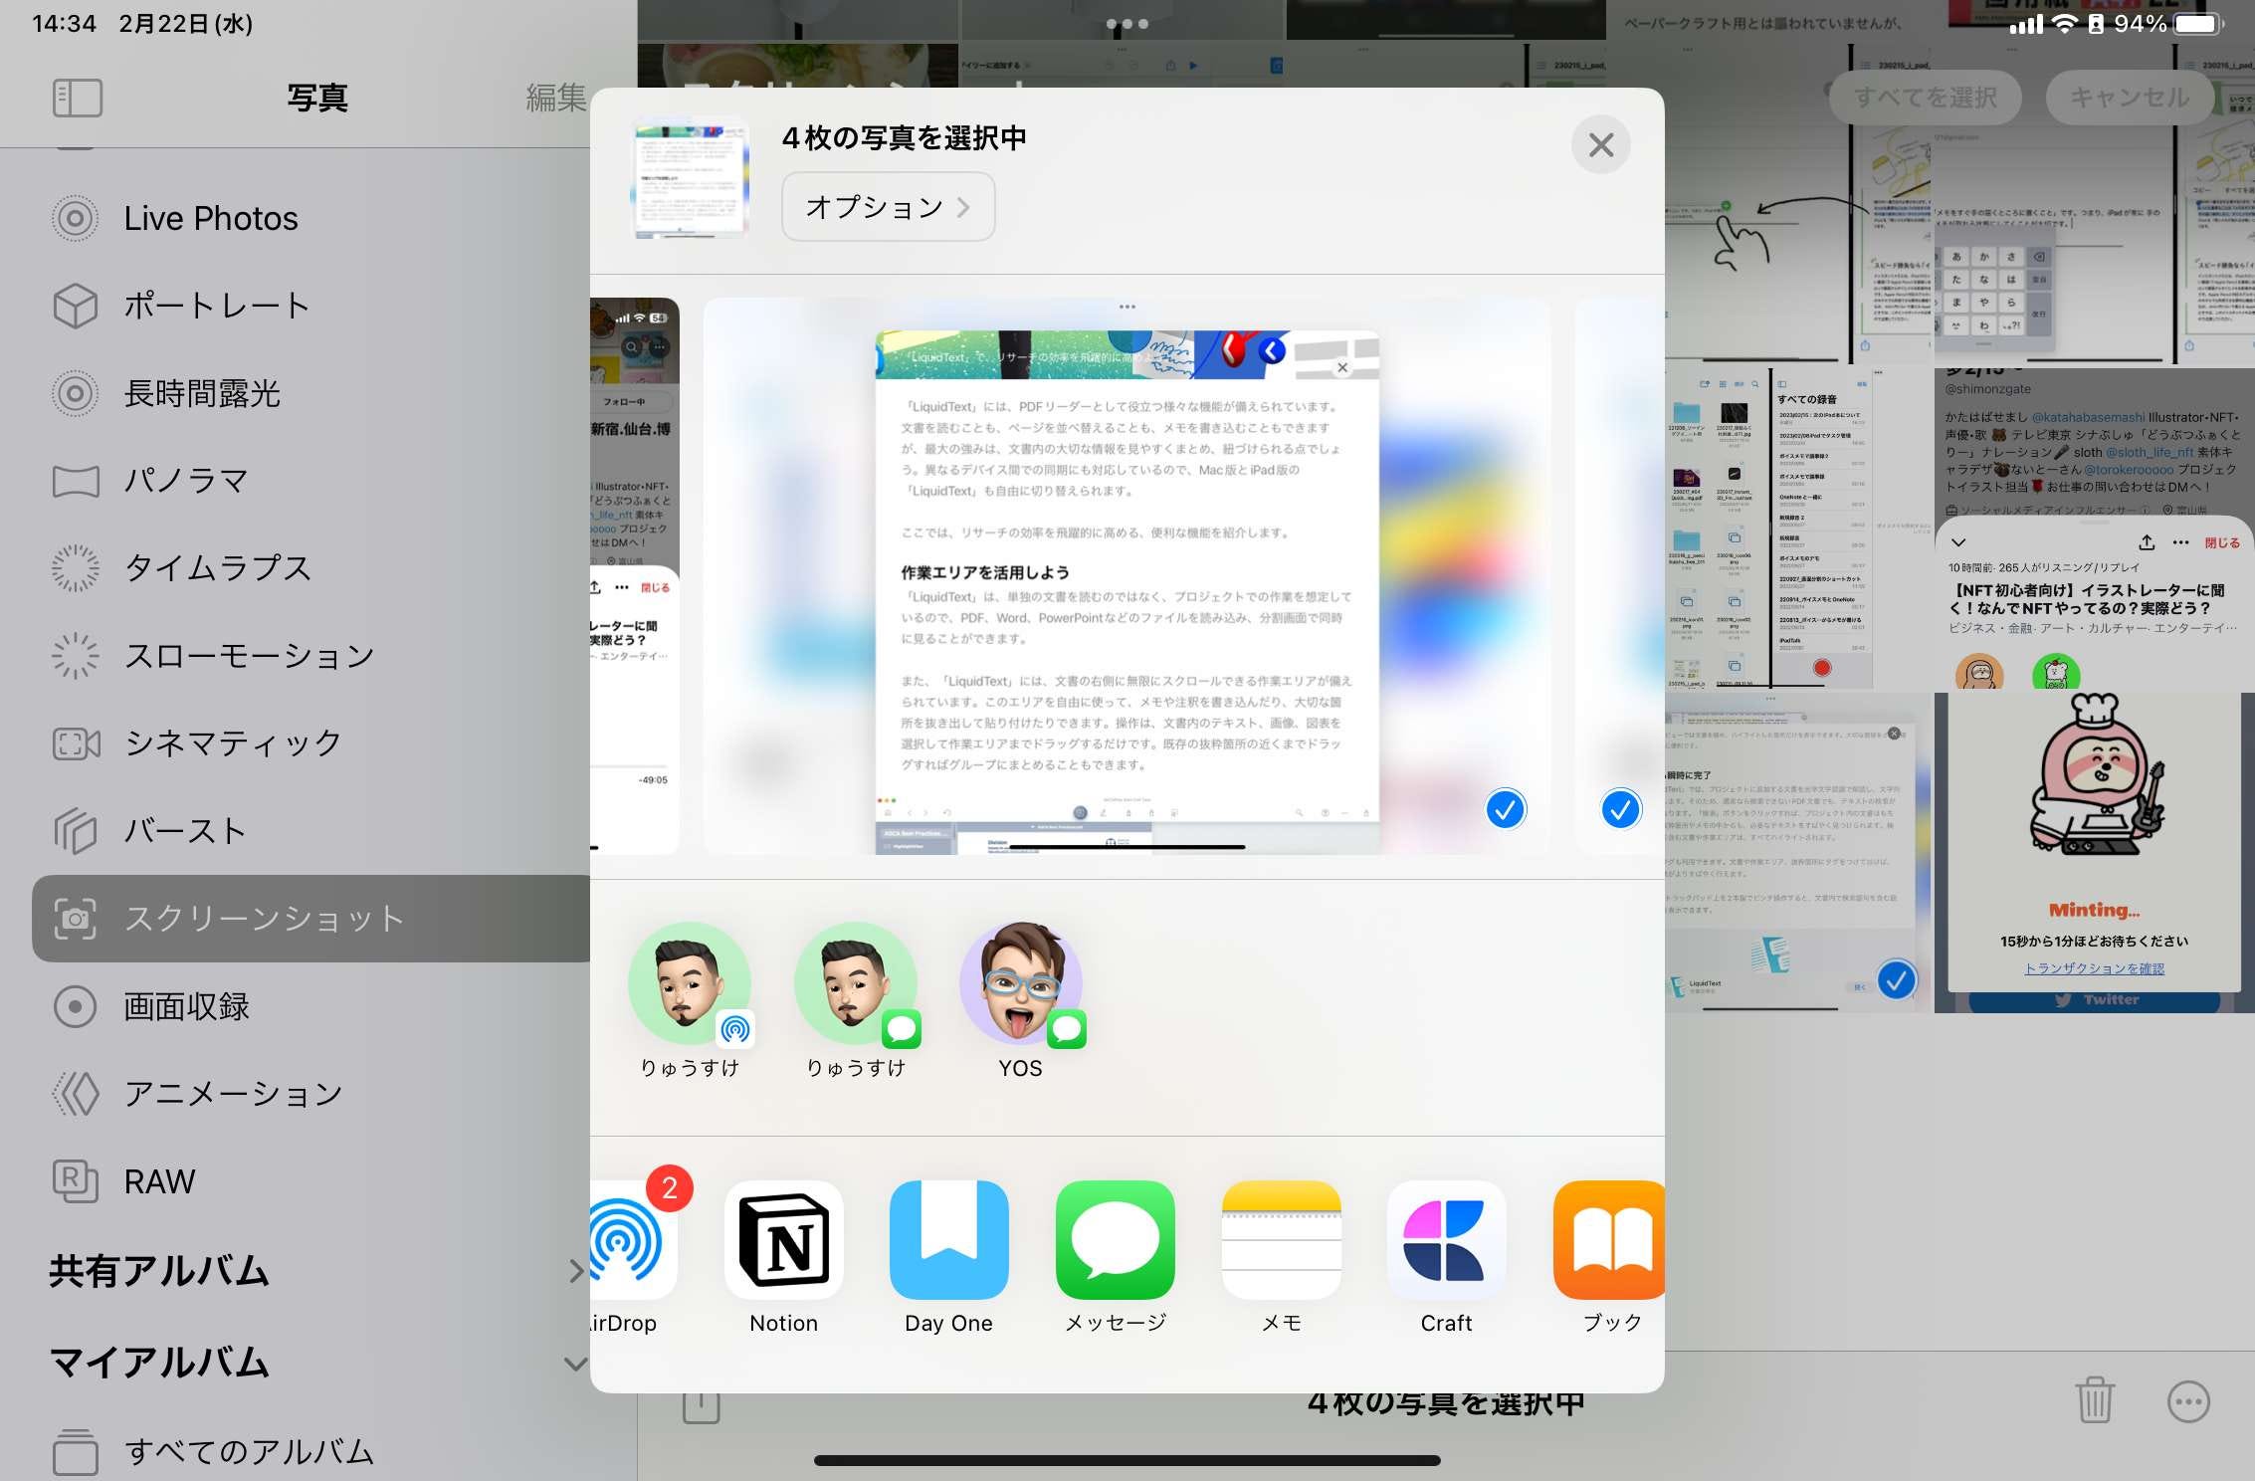Tap the Minting screenshot thumbnail in grid

(x=2095, y=853)
